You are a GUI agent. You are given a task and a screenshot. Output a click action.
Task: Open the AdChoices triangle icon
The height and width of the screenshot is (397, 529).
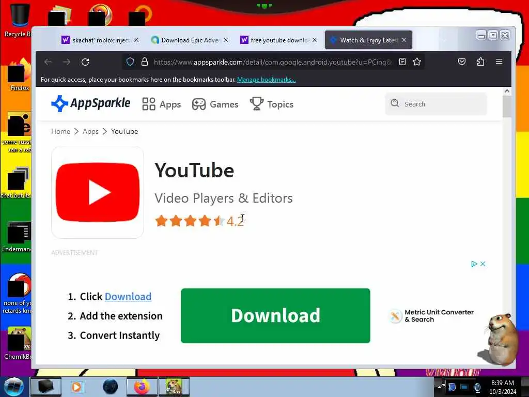coord(474,264)
